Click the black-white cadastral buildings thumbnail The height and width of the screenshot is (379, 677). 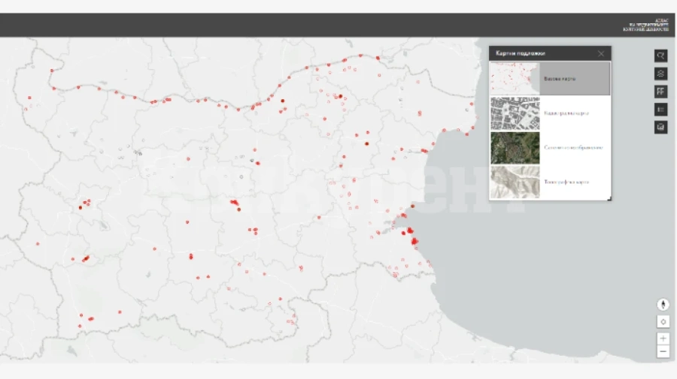pyautogui.click(x=515, y=113)
